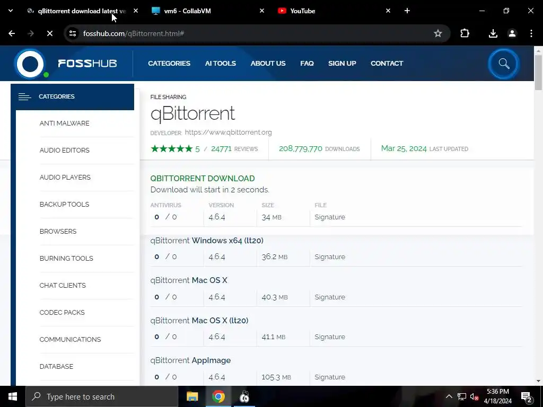The image size is (543, 407).
Task: Open the Chrome extensions puzzle icon
Action: click(x=465, y=33)
